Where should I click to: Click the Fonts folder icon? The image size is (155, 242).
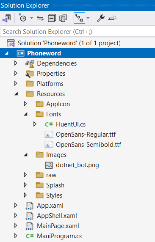pos(39,114)
